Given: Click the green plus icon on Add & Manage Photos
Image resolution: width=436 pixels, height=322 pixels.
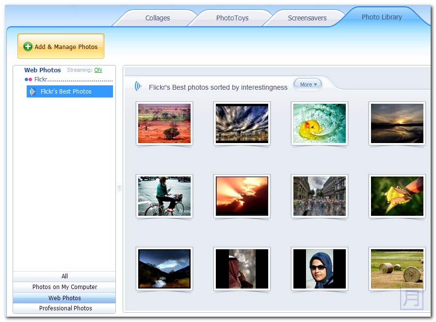Looking at the screenshot, I should [x=28, y=47].
